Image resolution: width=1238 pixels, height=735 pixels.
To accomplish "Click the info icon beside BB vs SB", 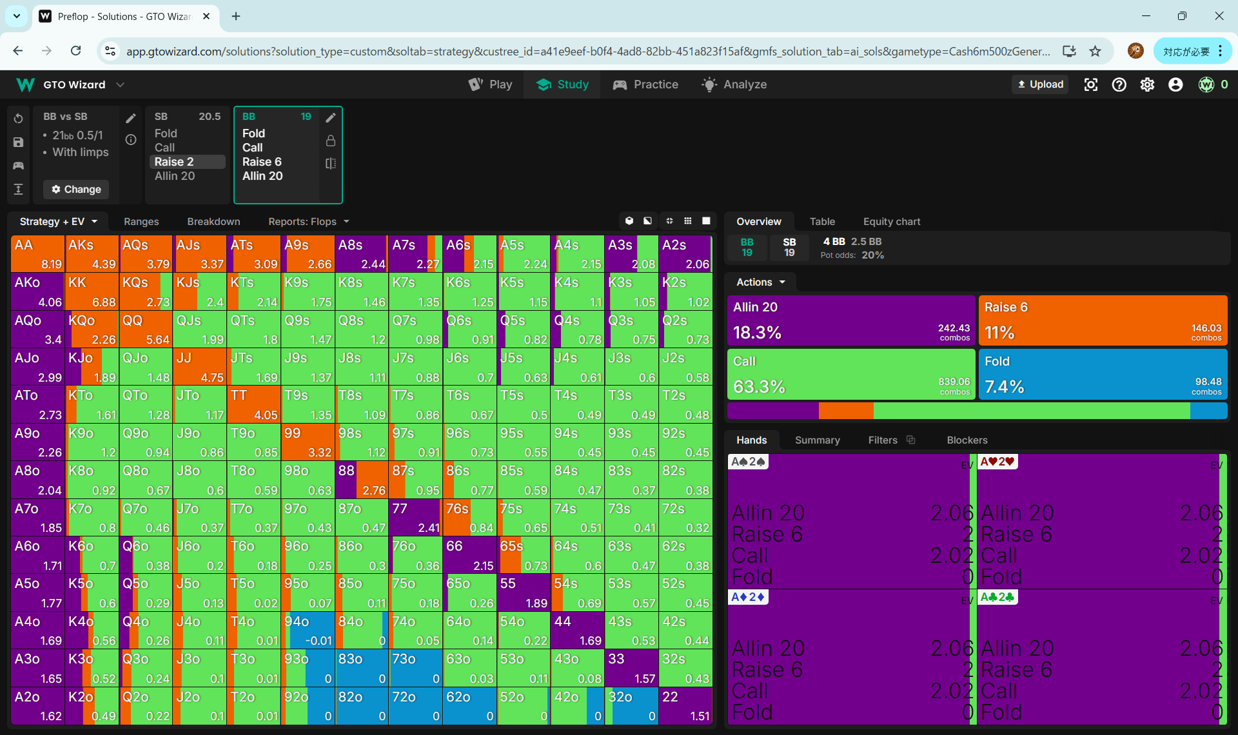I will 131,140.
